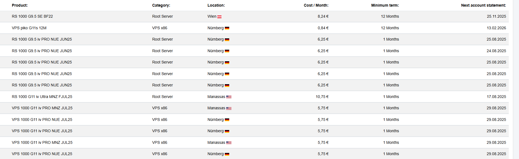519x159 pixels.
Task: Click the 17.08.2025 statement date
Action: pyautogui.click(x=496, y=97)
